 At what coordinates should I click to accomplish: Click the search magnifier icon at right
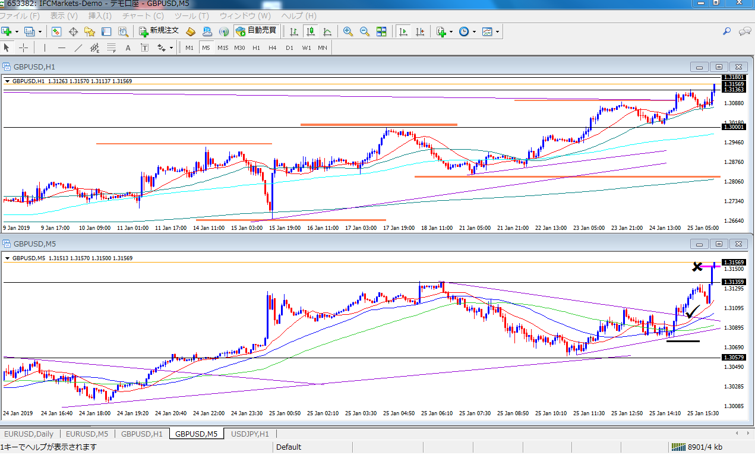[727, 31]
